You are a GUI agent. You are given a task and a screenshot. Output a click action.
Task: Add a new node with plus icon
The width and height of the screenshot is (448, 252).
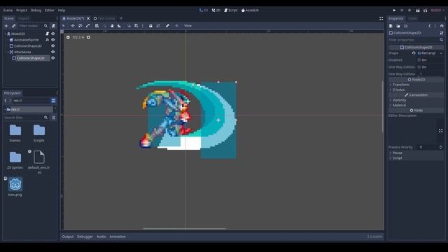pyautogui.click(x=6, y=26)
